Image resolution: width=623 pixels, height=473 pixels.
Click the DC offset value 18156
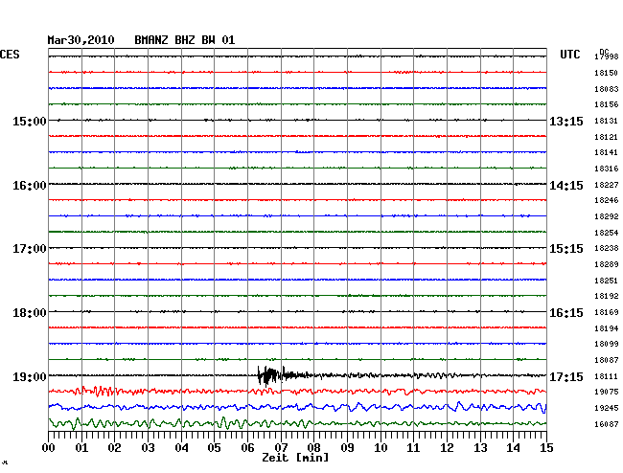pyautogui.click(x=607, y=104)
